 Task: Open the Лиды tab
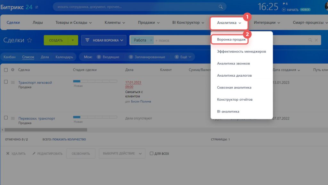click(x=38, y=22)
